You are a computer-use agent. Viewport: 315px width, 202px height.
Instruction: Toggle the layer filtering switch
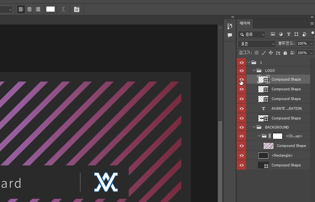[312, 34]
